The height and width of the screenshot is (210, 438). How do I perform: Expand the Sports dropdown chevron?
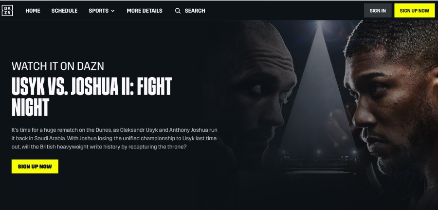[x=113, y=11]
